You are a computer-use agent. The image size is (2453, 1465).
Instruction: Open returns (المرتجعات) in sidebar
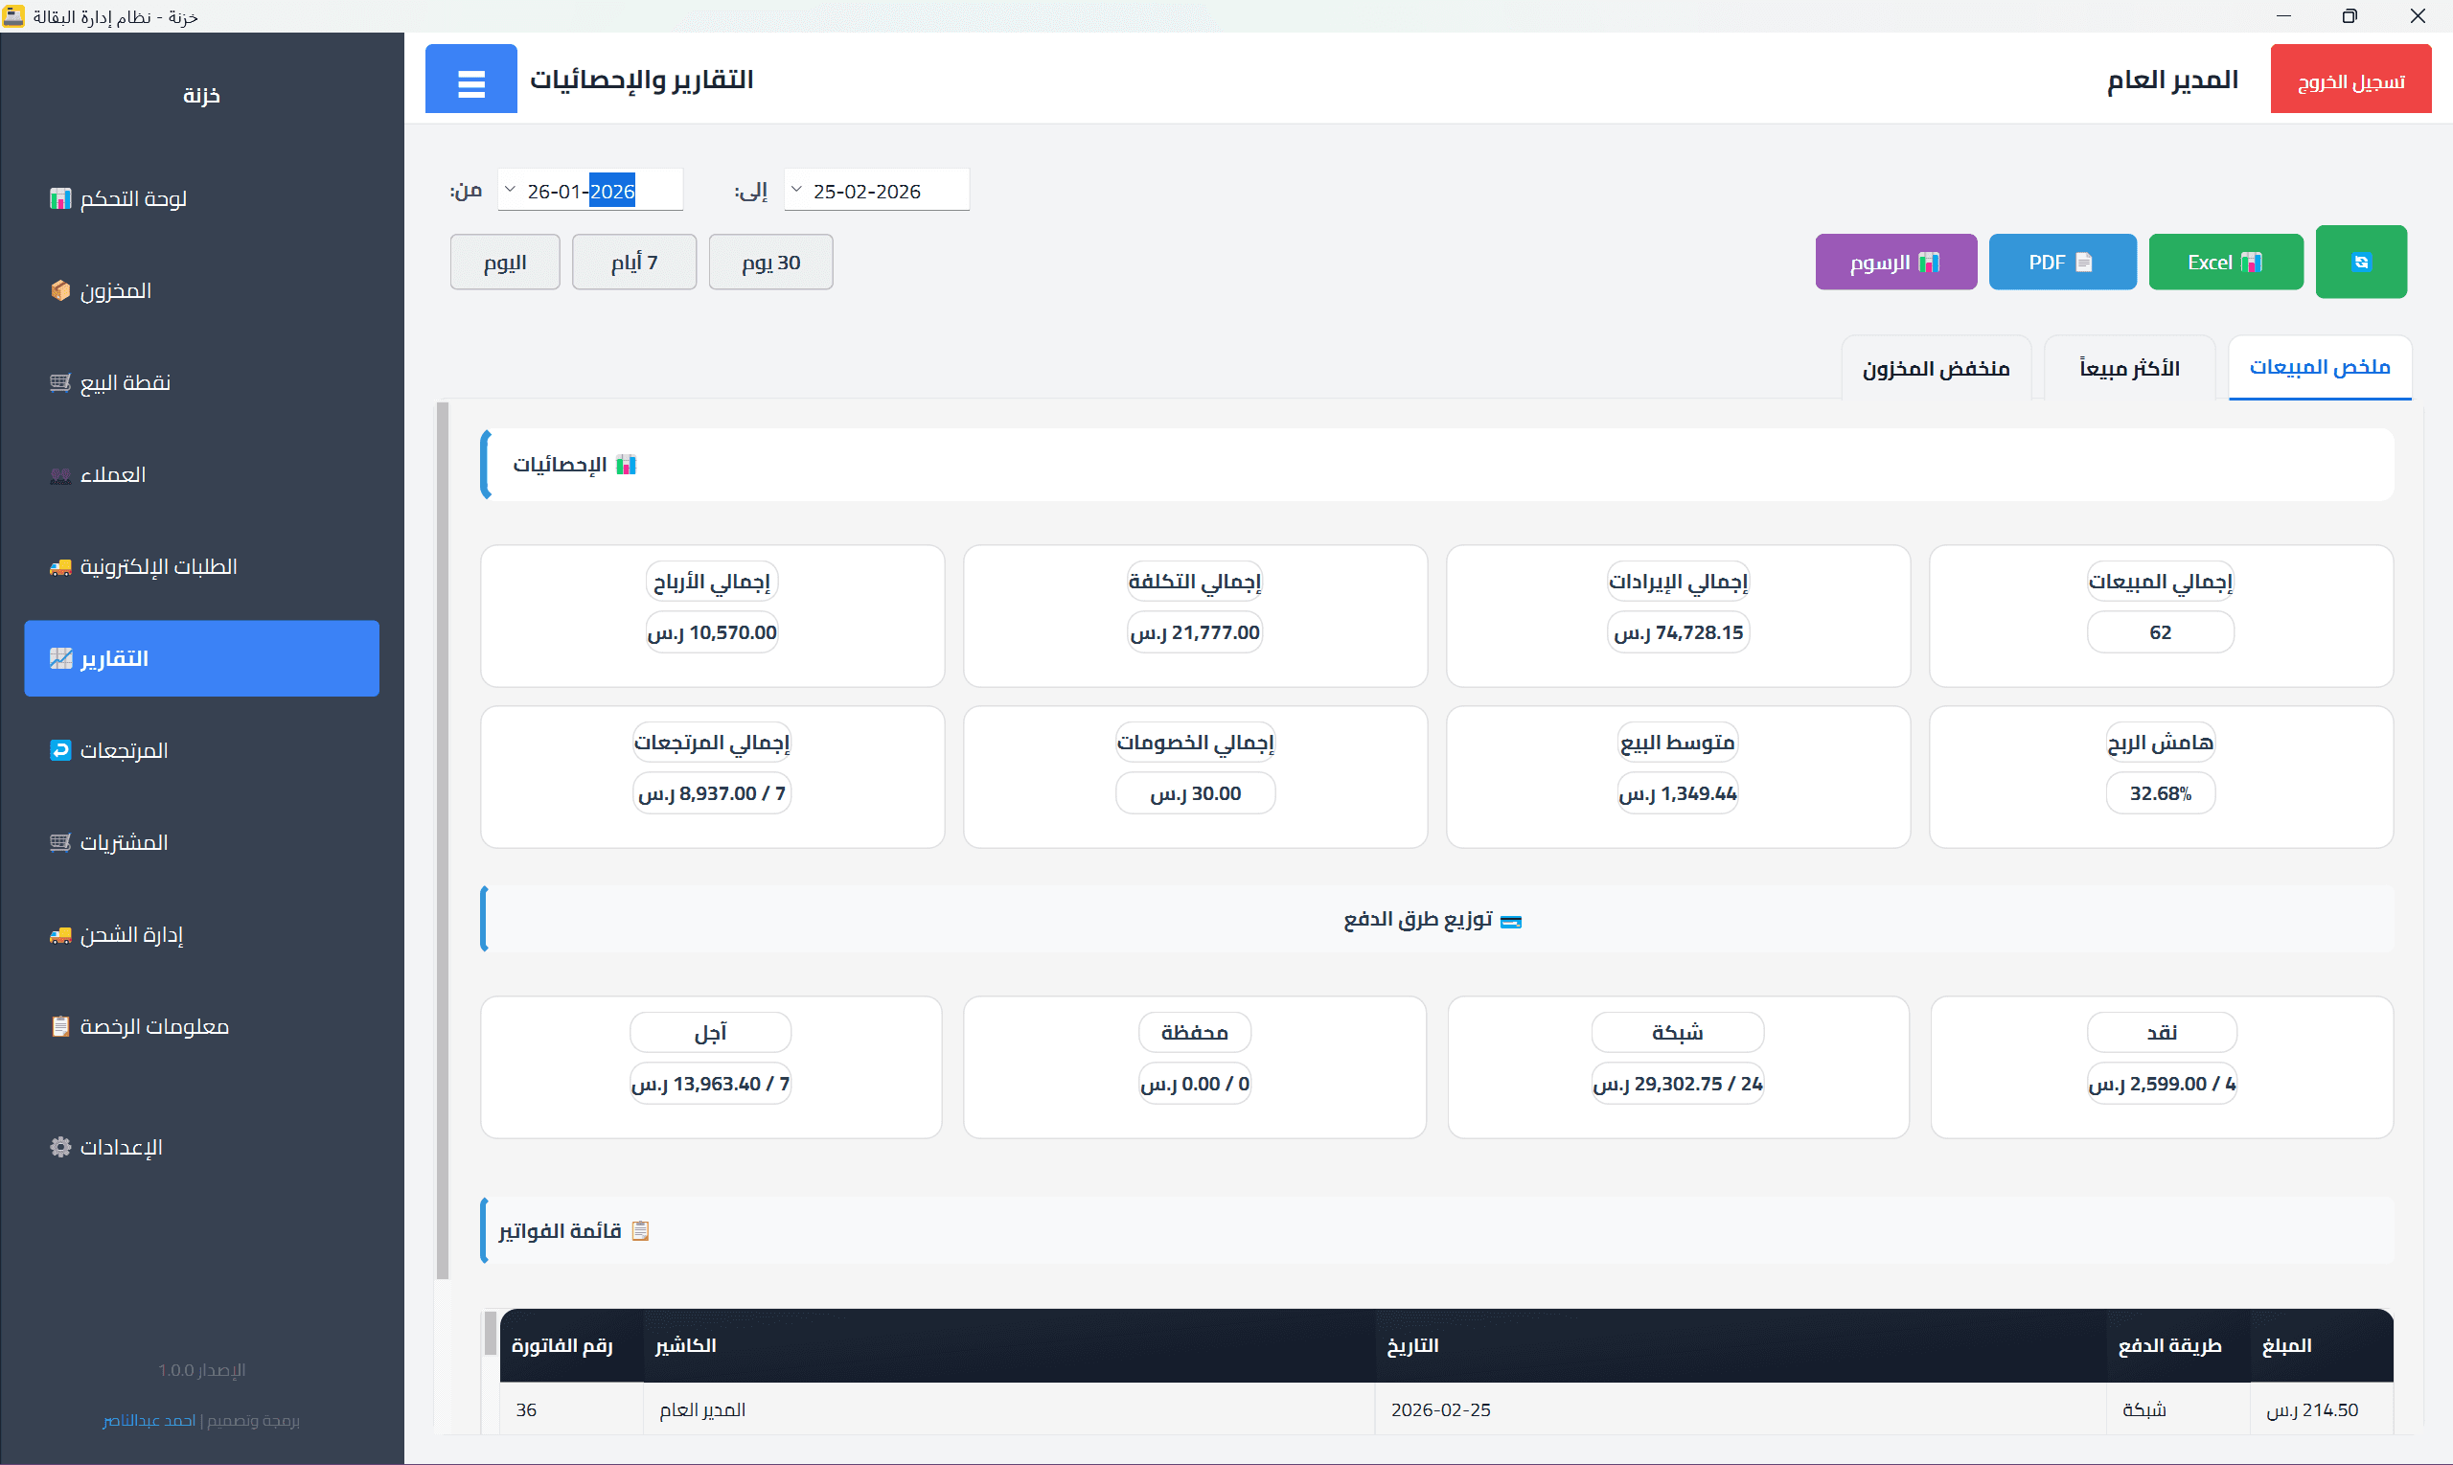click(x=124, y=750)
